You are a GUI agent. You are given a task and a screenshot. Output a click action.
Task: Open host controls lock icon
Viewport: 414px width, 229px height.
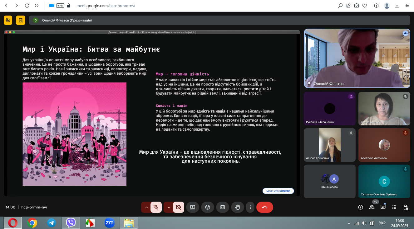click(x=406, y=207)
